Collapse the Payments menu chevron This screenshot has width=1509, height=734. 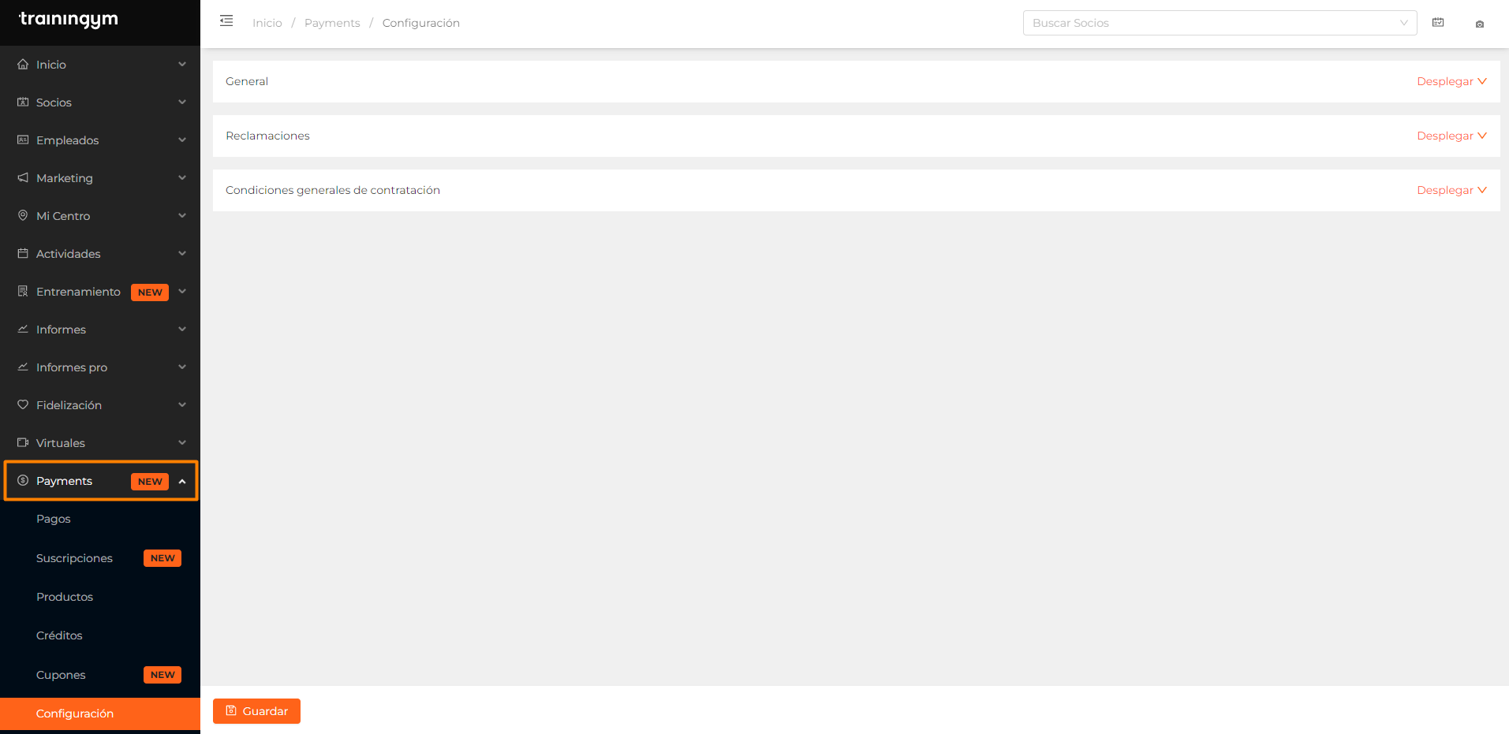(182, 481)
